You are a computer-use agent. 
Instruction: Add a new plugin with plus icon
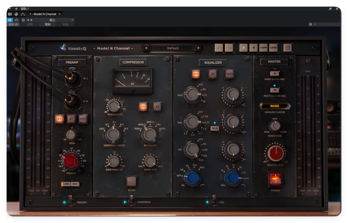click(x=16, y=8)
